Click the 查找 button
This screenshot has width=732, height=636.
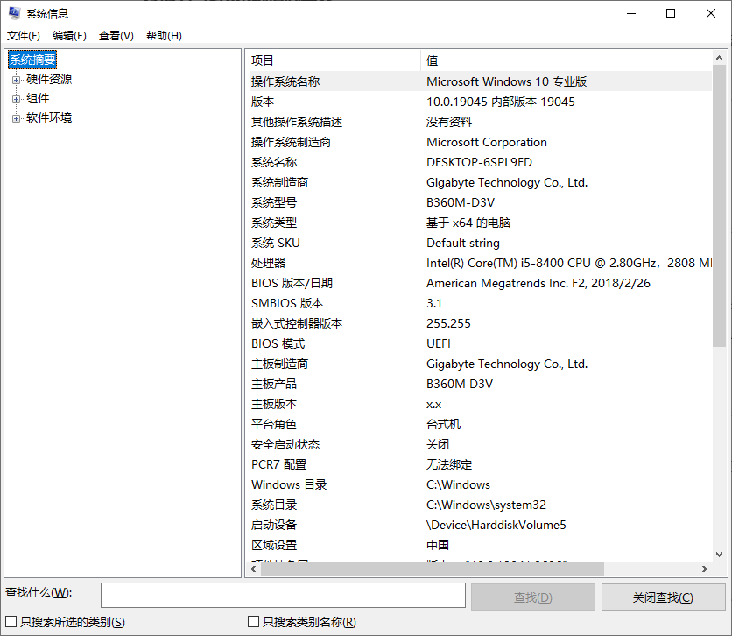(532, 596)
